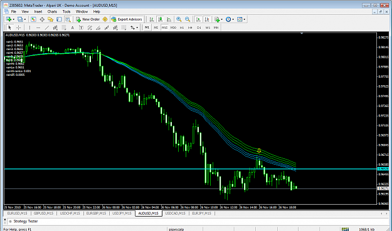Open the Charts menu
The width and height of the screenshot is (392, 231).
[x=52, y=11]
